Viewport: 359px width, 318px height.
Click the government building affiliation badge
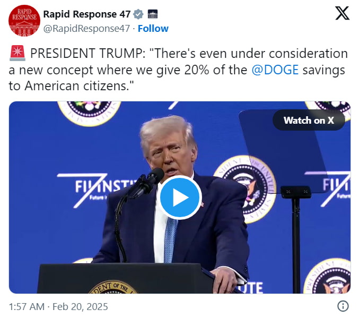(x=153, y=14)
